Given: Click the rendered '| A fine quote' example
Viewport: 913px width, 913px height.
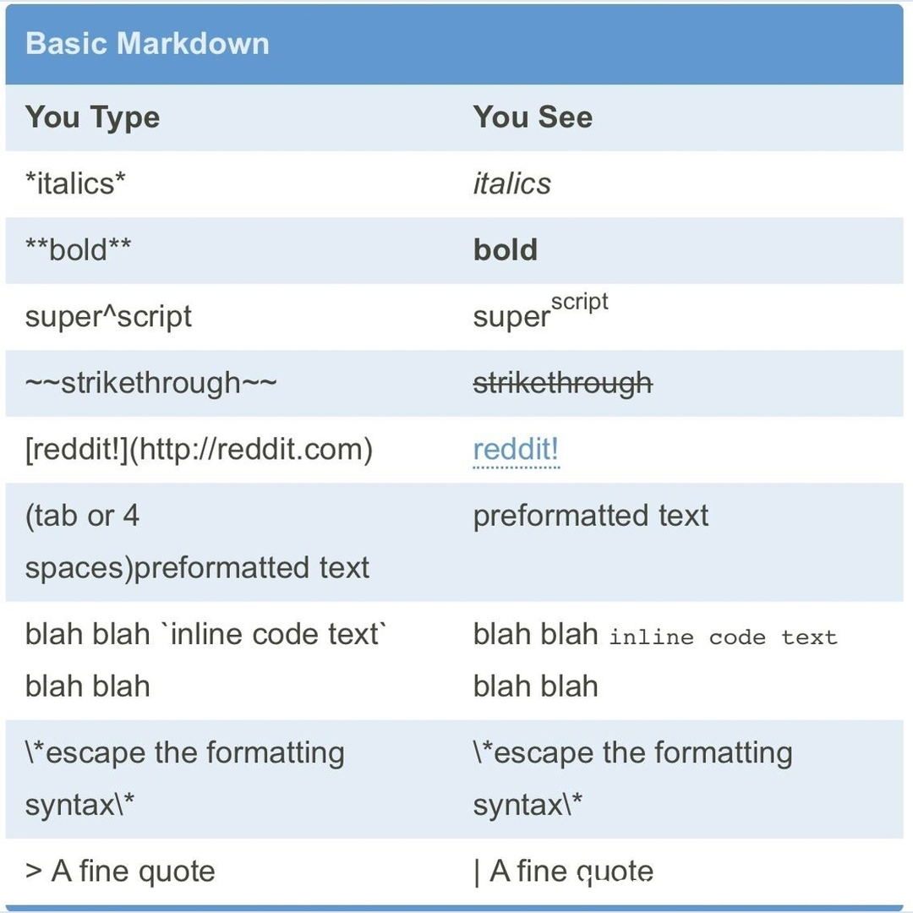Looking at the screenshot, I should [x=563, y=871].
